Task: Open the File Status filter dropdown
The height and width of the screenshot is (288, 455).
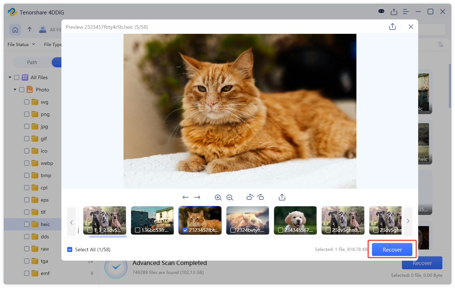Action: pos(21,44)
